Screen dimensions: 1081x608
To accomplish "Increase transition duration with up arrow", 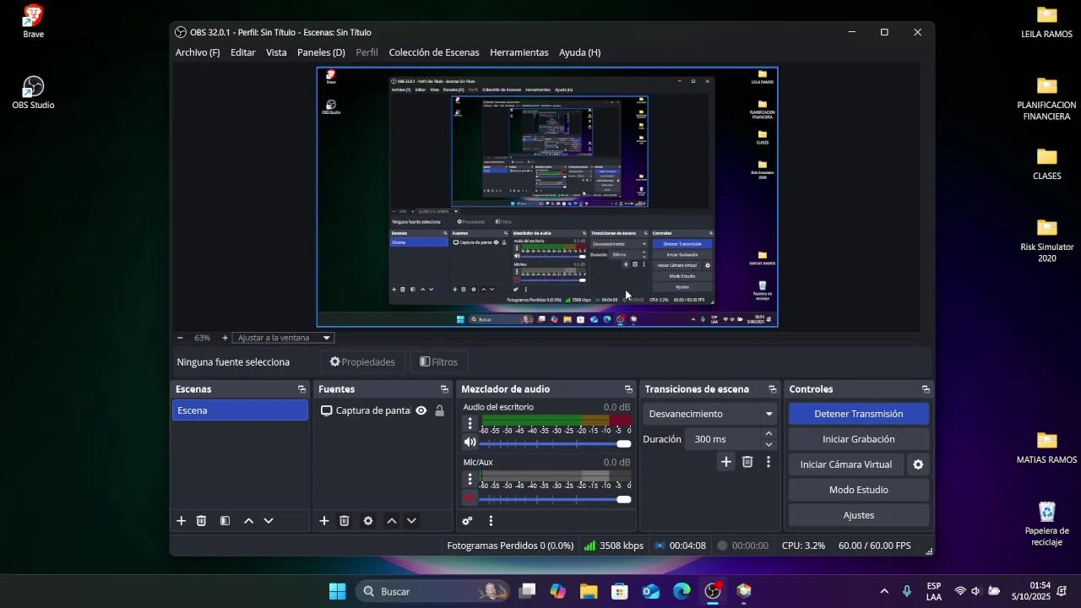I will [769, 434].
